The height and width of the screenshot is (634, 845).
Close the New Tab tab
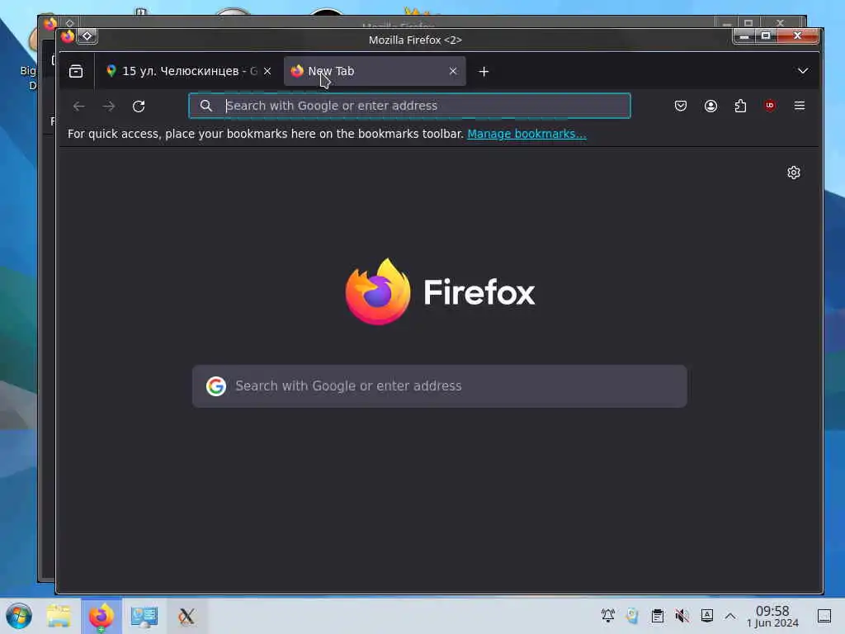click(x=453, y=71)
